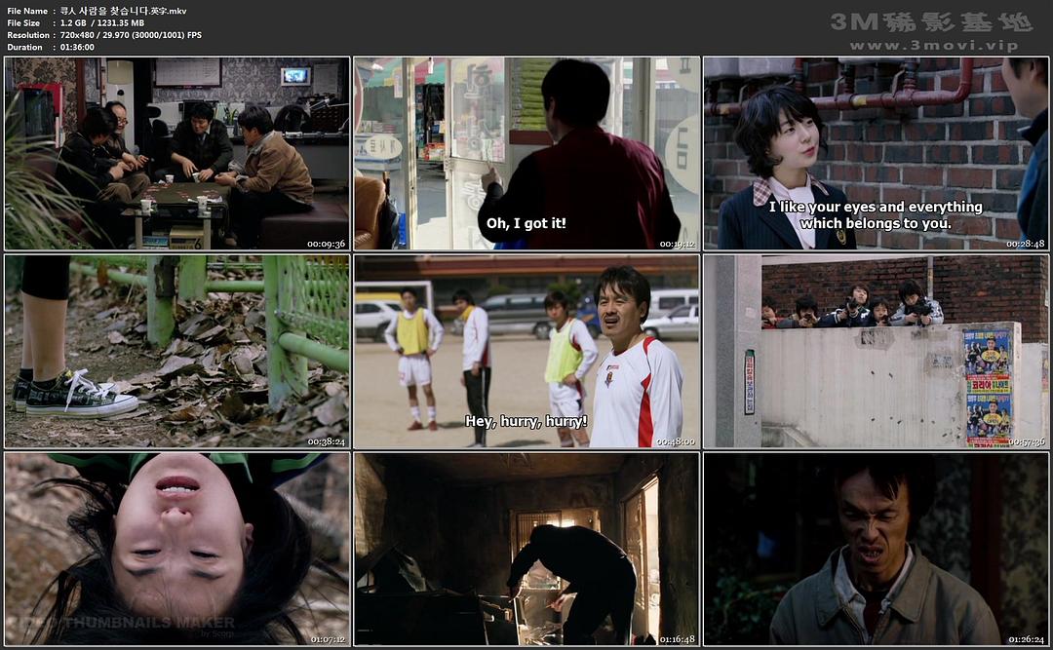The height and width of the screenshot is (650, 1053).
Task: Open the sneakers on leaves thumbnail
Action: tap(176, 351)
